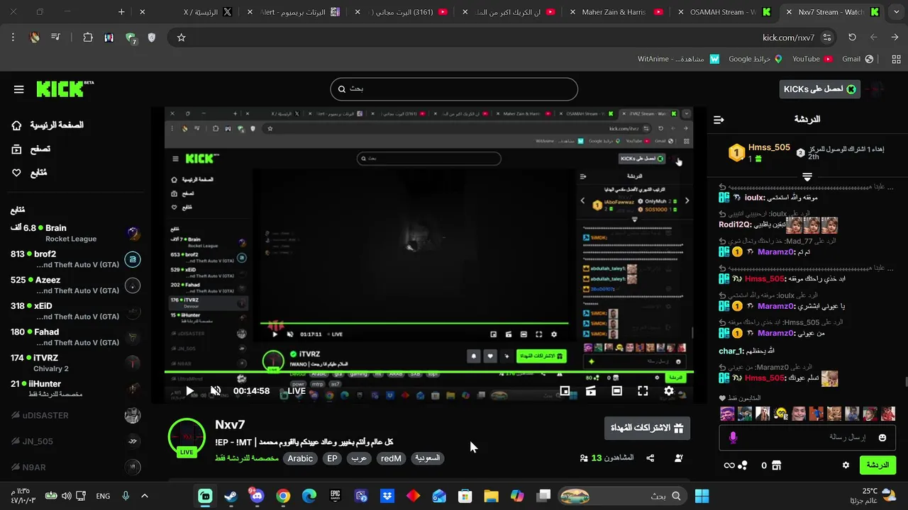Play the stream video
The image size is (908, 510).
[x=189, y=391]
